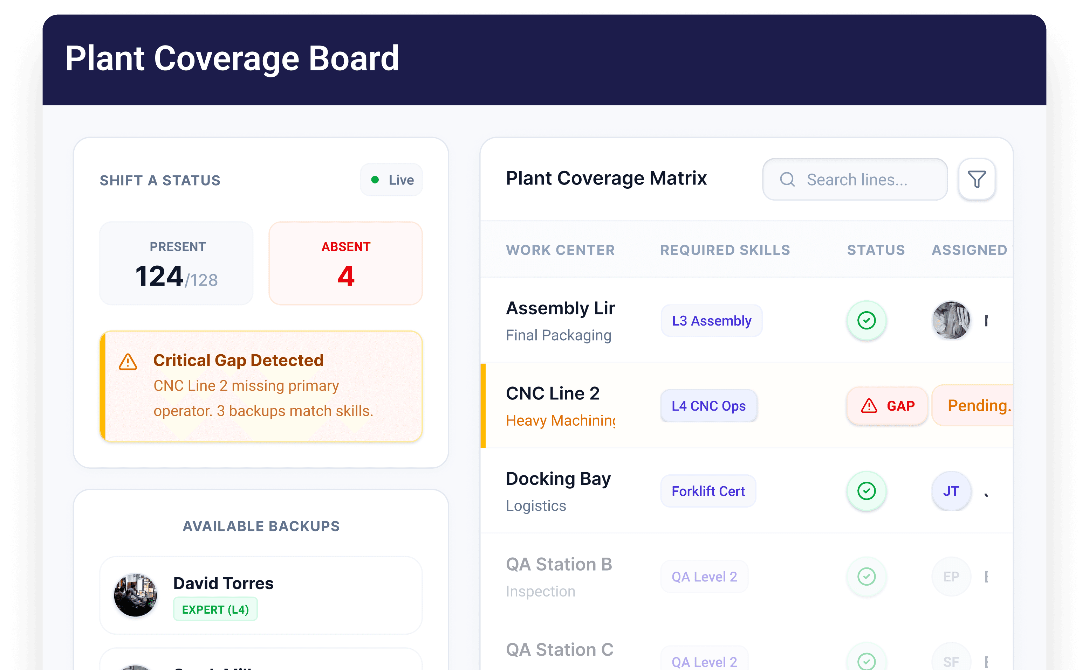Click the warning triangle inside GAP badge
Screen dimensions: 1089x670
pos(869,406)
